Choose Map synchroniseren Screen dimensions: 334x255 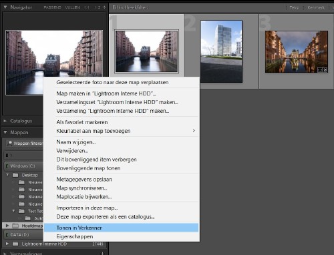click(x=122, y=188)
